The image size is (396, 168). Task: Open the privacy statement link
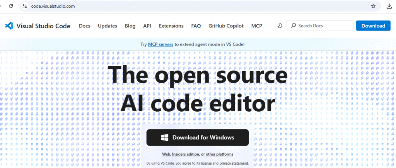coord(234,163)
